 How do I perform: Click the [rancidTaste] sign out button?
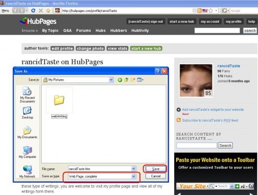coord(146,22)
